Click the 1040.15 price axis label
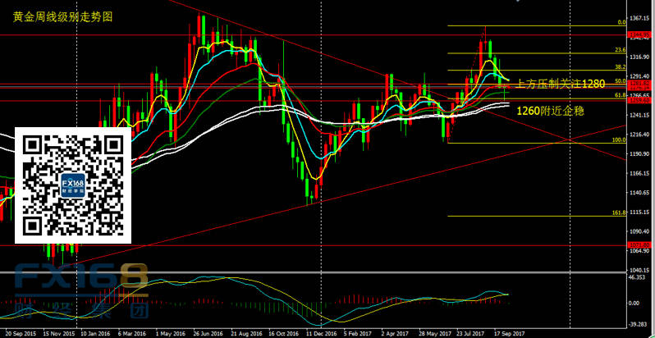Image resolution: width=655 pixels, height=338 pixels. (639, 270)
